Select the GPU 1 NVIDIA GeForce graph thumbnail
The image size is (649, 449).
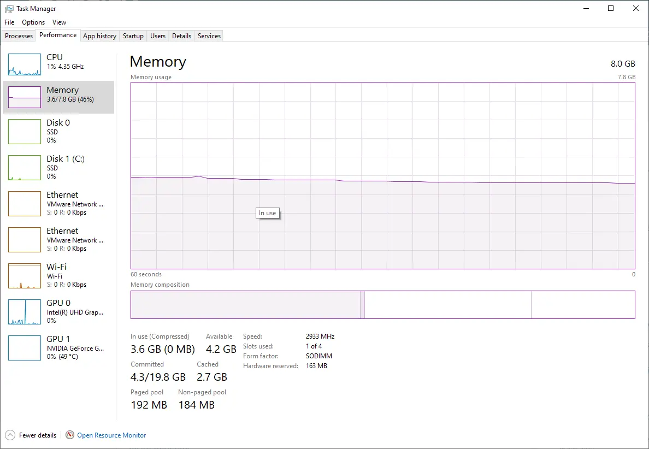pos(25,347)
